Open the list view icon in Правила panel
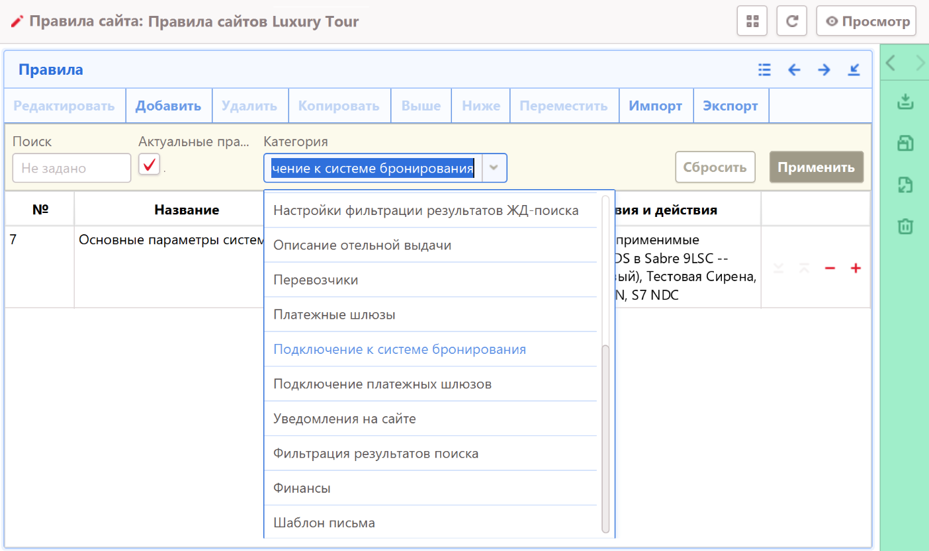 pos(765,69)
